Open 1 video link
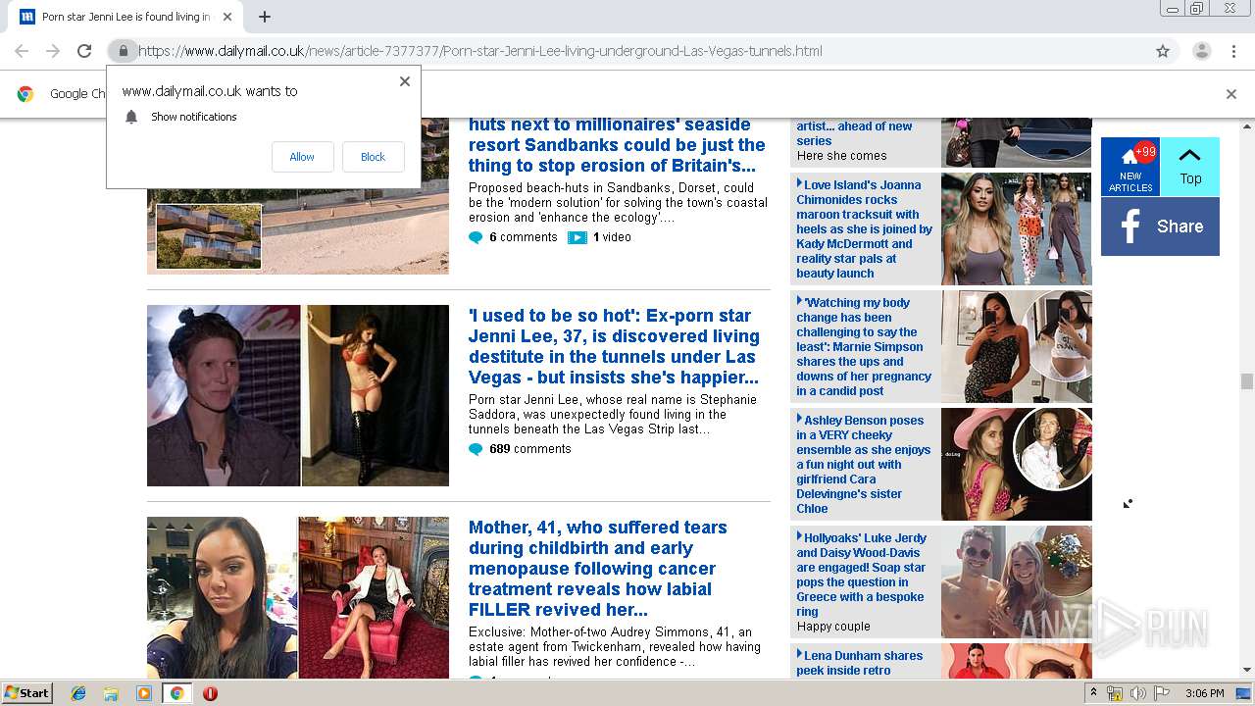1255x706 pixels. 612,237
